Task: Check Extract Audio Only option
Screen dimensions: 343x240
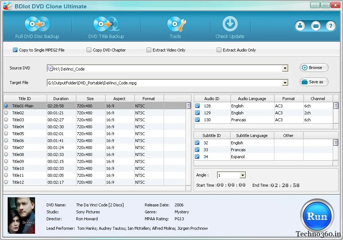Action: click(x=219, y=50)
